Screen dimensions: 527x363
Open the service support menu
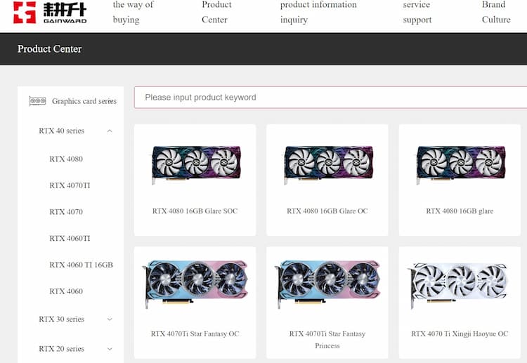point(417,12)
